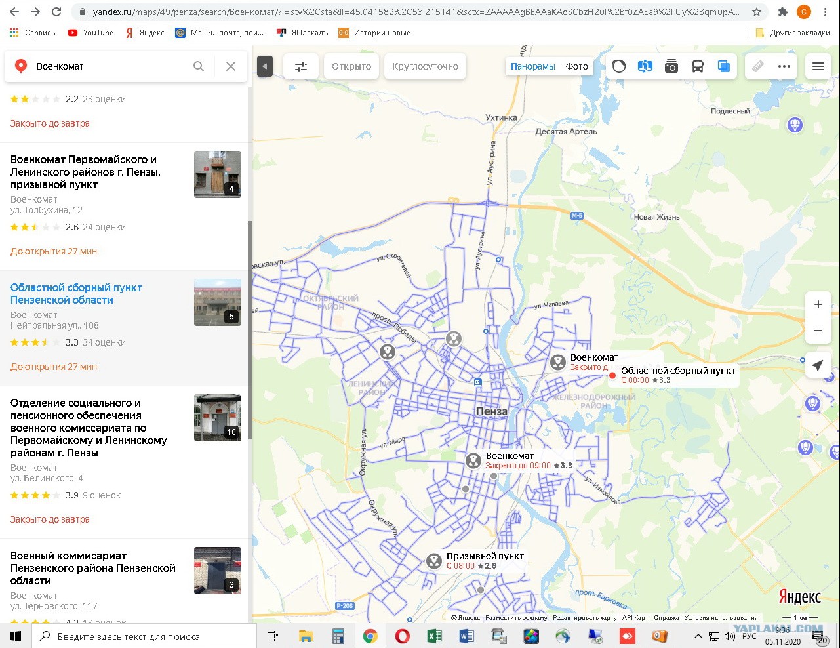Select the ruler measurement tool

point(758,66)
